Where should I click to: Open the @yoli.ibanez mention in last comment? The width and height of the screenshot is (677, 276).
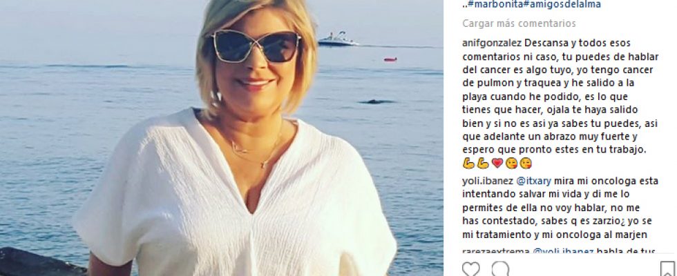point(564,251)
